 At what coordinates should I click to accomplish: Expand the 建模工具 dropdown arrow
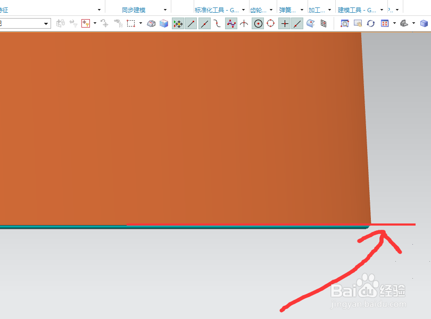pos(382,10)
